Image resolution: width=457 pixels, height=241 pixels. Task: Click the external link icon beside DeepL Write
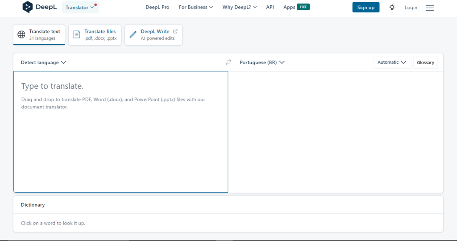pos(175,31)
